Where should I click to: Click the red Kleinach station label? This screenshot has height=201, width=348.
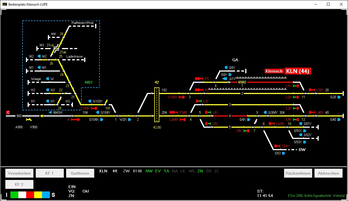pyautogui.click(x=274, y=71)
